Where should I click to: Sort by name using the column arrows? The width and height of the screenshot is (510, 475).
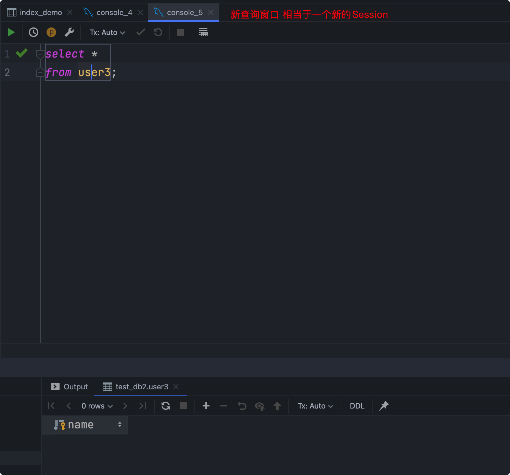[120, 425]
